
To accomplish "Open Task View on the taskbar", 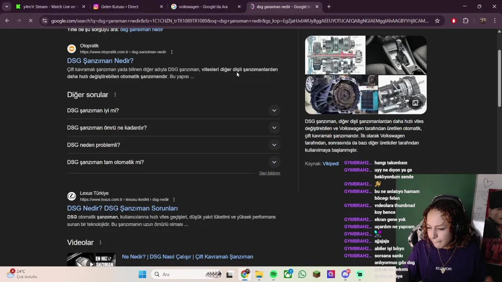I will (x=229, y=275).
